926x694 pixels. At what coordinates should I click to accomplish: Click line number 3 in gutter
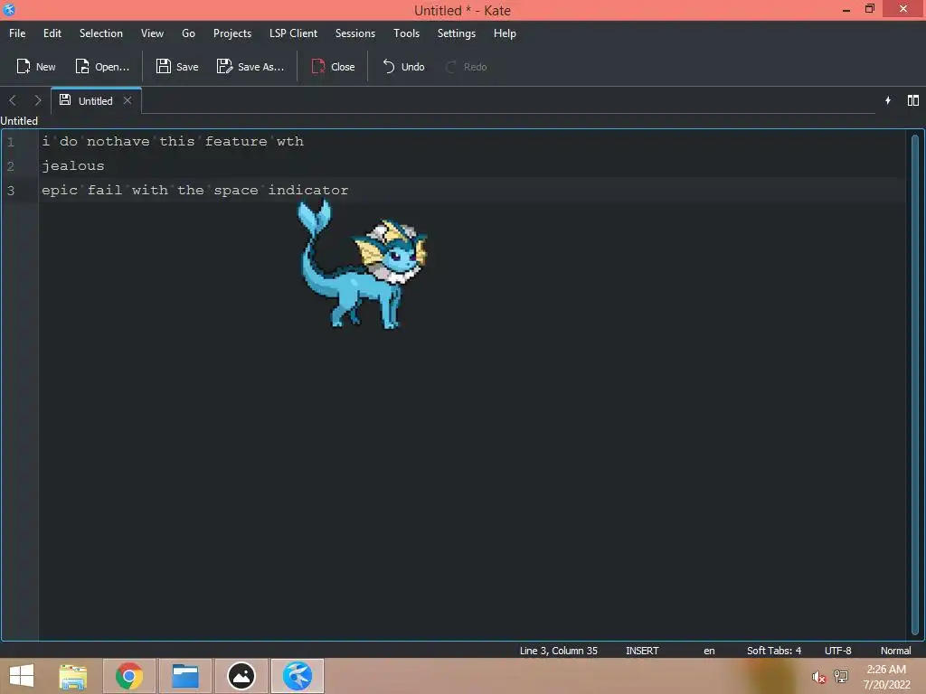click(11, 190)
